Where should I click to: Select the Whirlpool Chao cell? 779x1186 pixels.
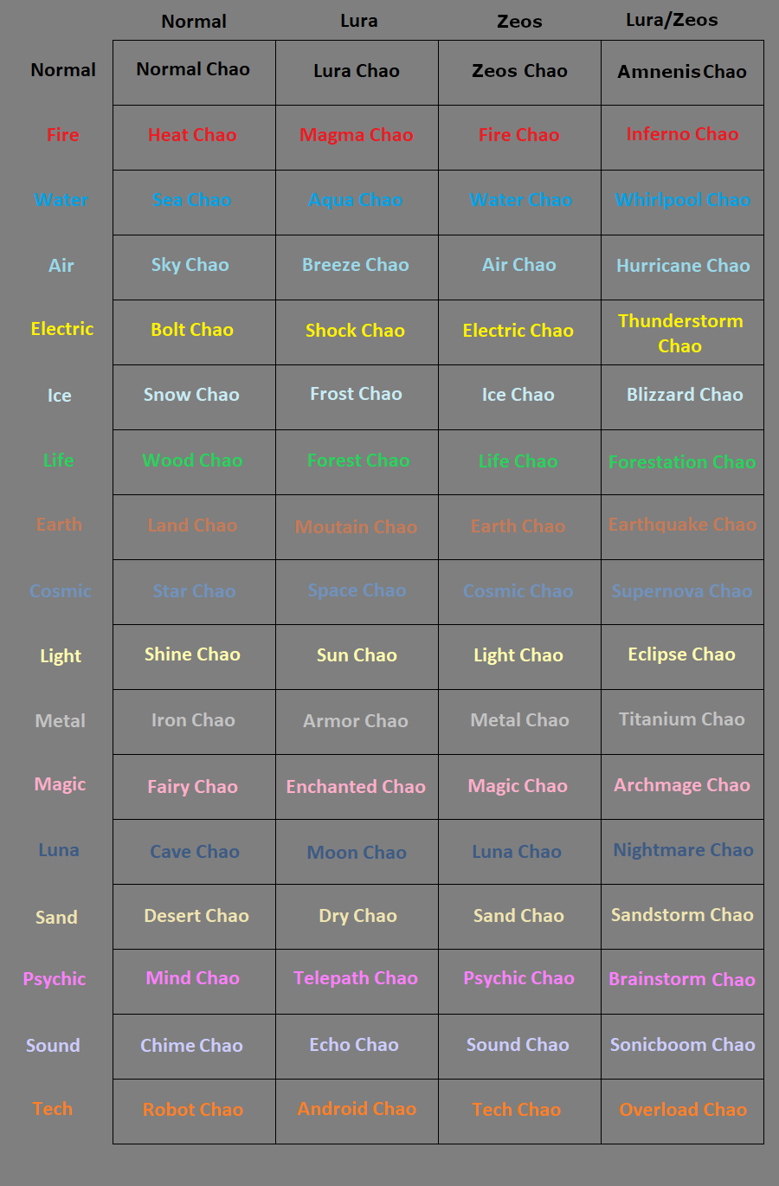click(x=682, y=203)
